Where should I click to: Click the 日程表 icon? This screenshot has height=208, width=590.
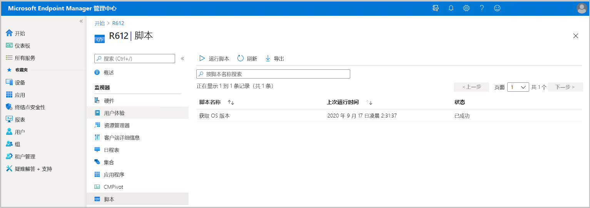(x=97, y=150)
